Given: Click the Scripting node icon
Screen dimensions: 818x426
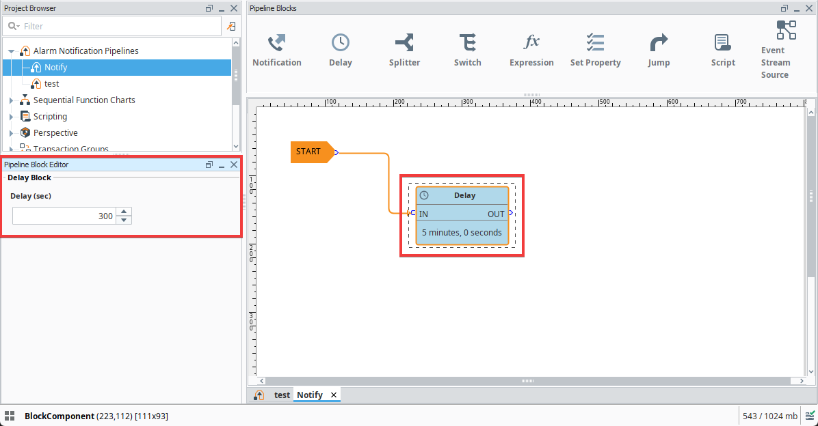Looking at the screenshot, I should [x=25, y=116].
